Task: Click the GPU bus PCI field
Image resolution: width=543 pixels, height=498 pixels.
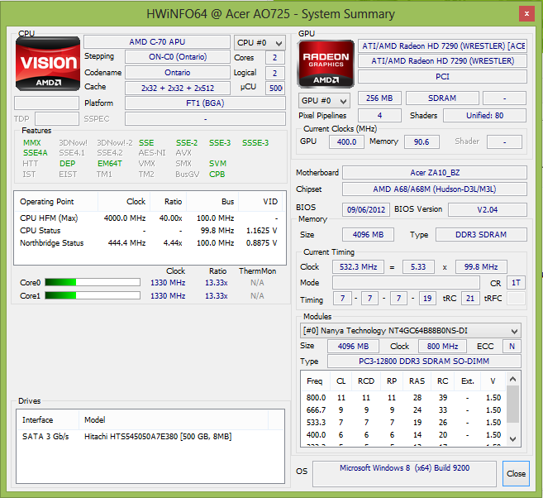Action: coord(442,77)
